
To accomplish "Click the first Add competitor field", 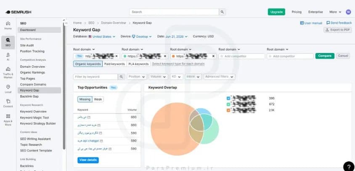I will (x=241, y=56).
